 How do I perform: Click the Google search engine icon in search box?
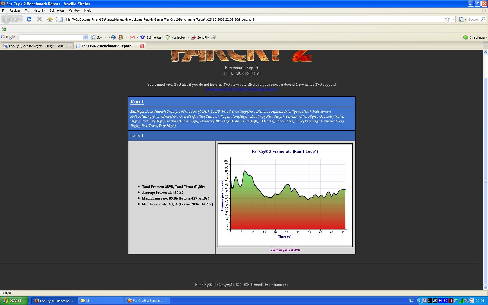(461, 19)
